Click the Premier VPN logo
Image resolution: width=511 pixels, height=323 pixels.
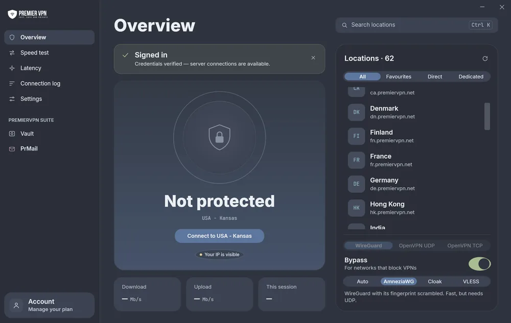[28, 14]
